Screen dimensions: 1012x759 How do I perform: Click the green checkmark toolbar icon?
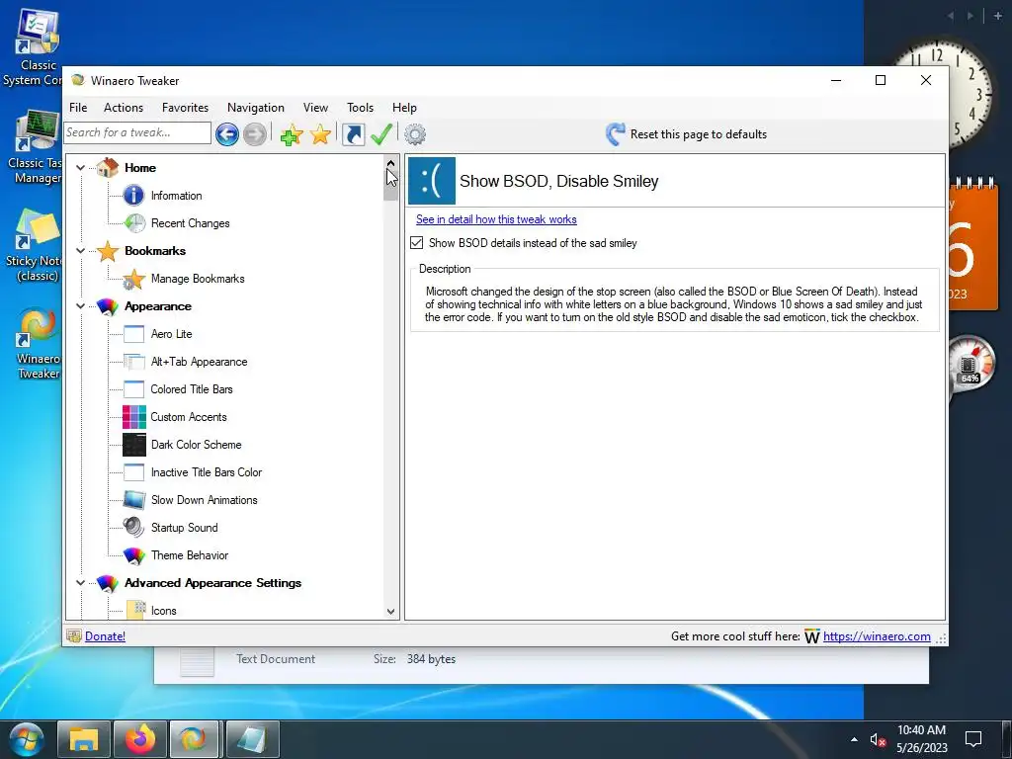pos(381,134)
